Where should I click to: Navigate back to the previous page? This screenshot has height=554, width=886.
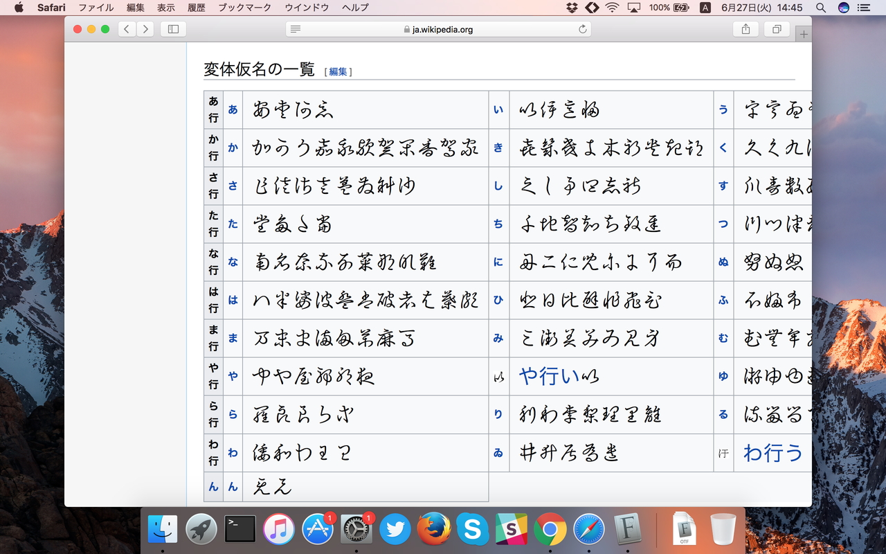click(127, 29)
